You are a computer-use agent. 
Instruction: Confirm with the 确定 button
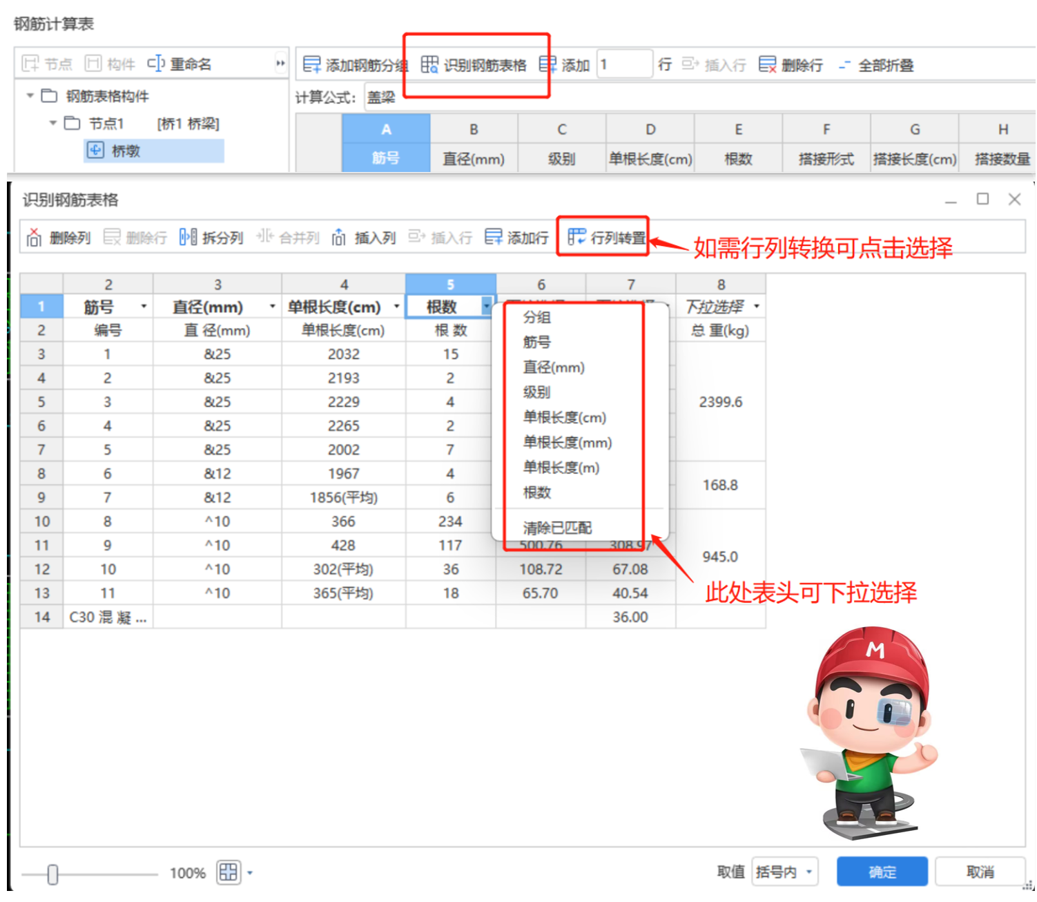click(882, 872)
